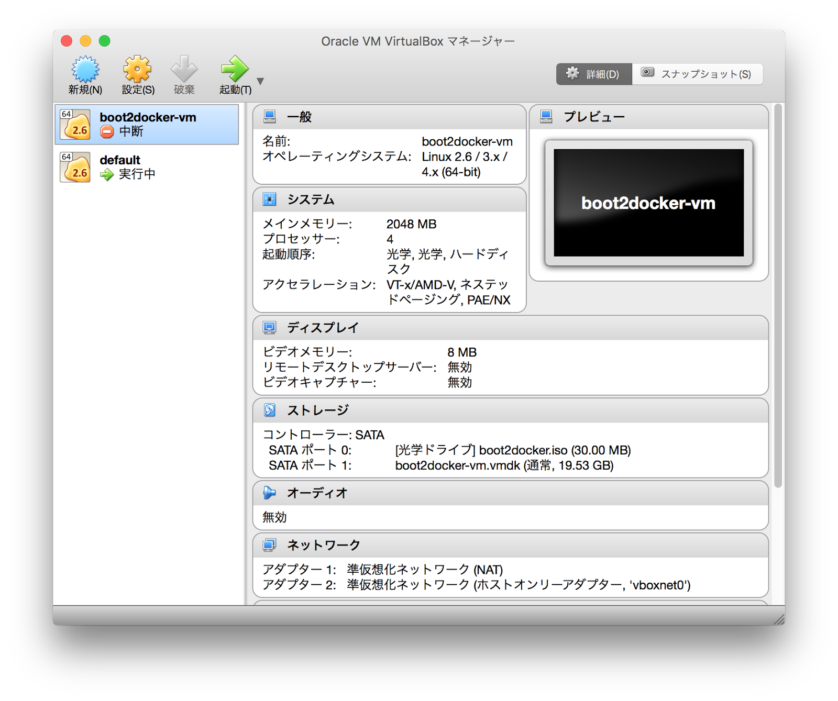Image resolution: width=838 pixels, height=701 pixels.
Task: Click the New (新規) VM toolbar icon
Action: pos(85,69)
